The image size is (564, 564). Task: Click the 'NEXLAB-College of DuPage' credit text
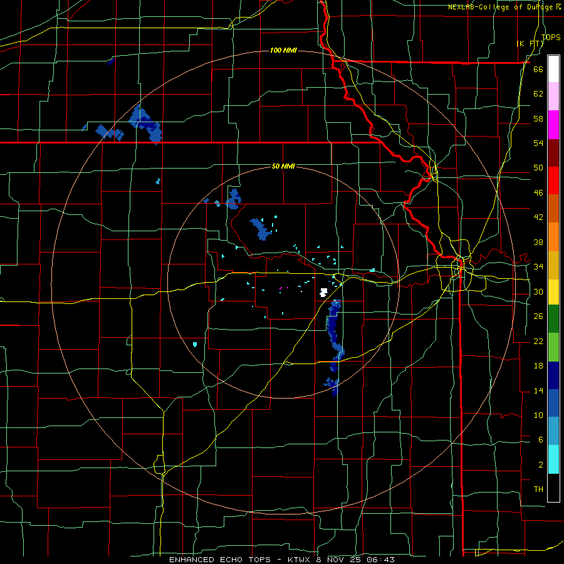coord(500,7)
